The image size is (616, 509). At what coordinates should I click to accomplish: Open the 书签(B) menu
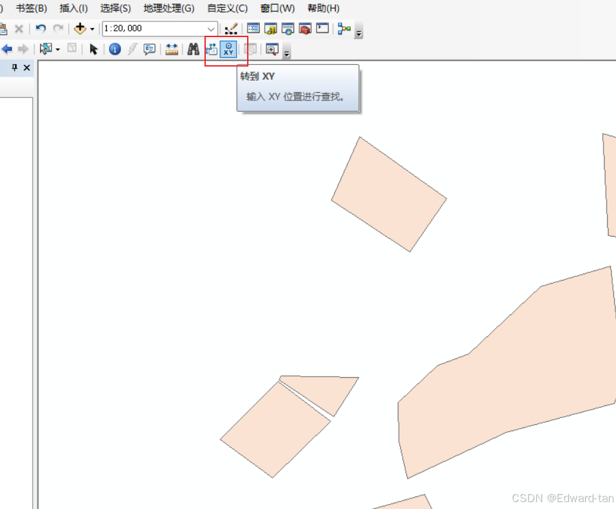click(30, 8)
